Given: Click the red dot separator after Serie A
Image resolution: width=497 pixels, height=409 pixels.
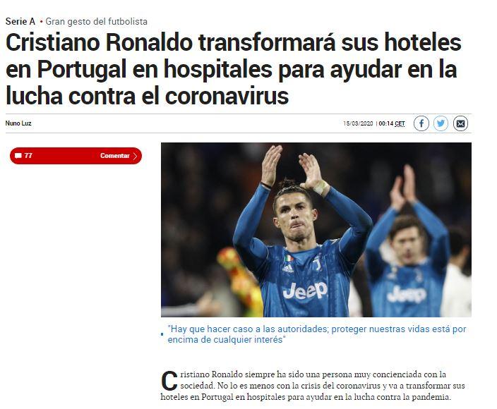Looking at the screenshot, I should point(41,22).
